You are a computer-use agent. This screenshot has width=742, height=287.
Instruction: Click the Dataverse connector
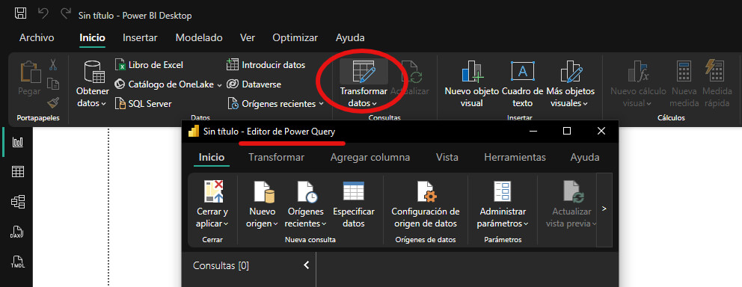254,84
